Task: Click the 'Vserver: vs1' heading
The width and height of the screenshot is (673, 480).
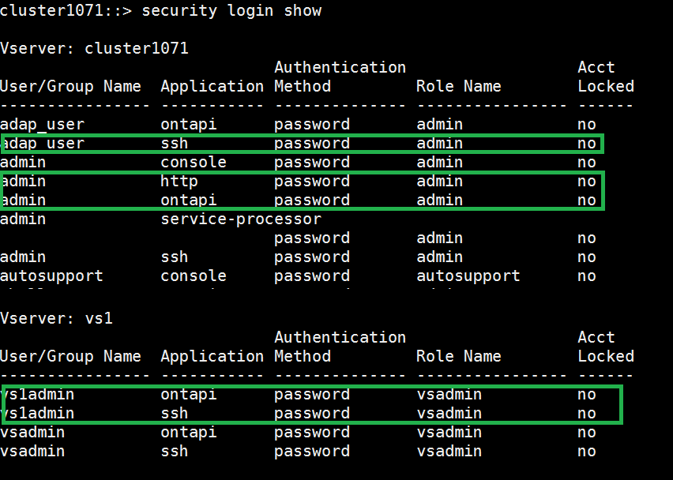Action: [x=56, y=318]
